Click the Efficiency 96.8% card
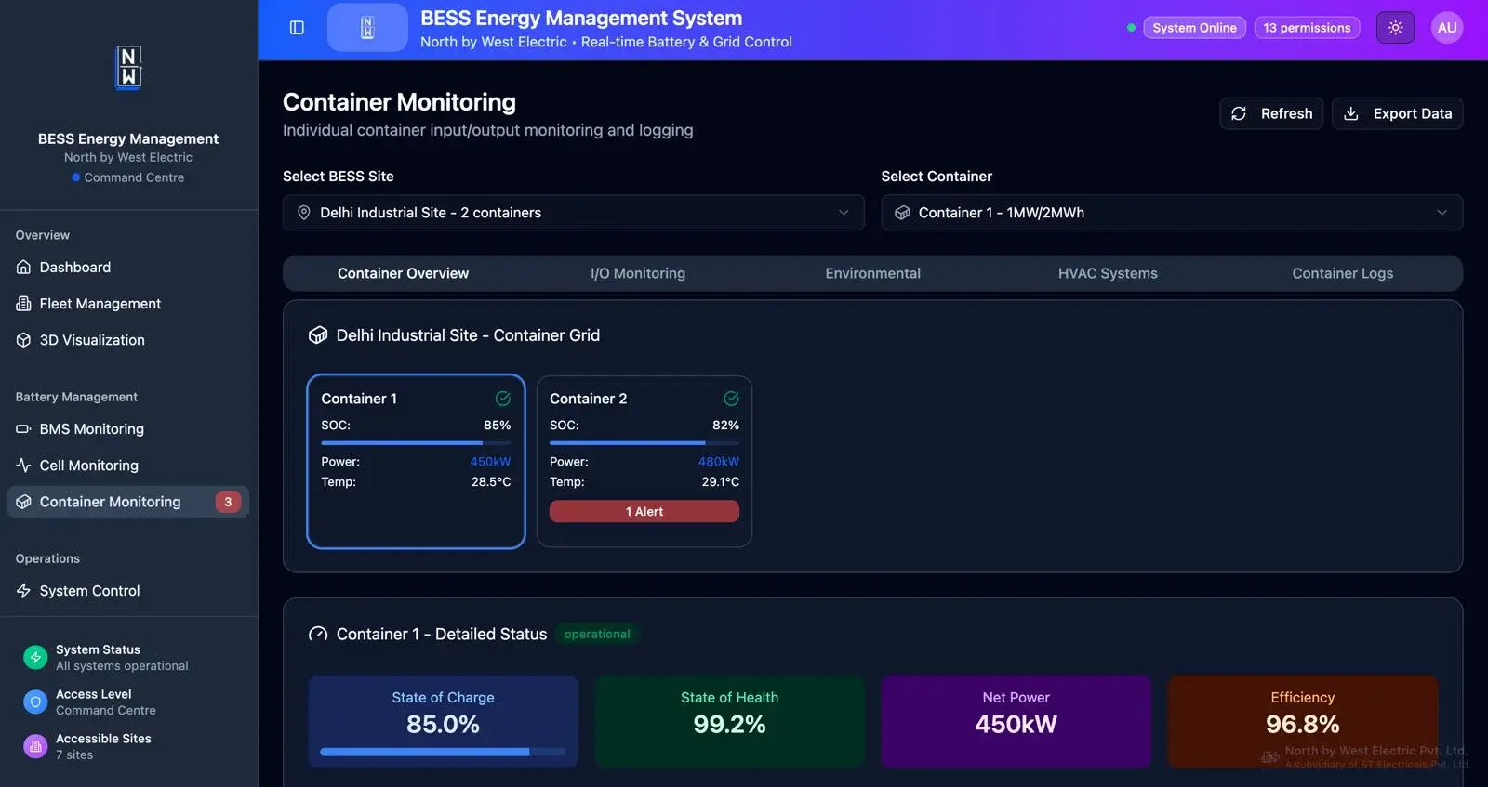Viewport: 1488px width, 787px height. point(1302,721)
